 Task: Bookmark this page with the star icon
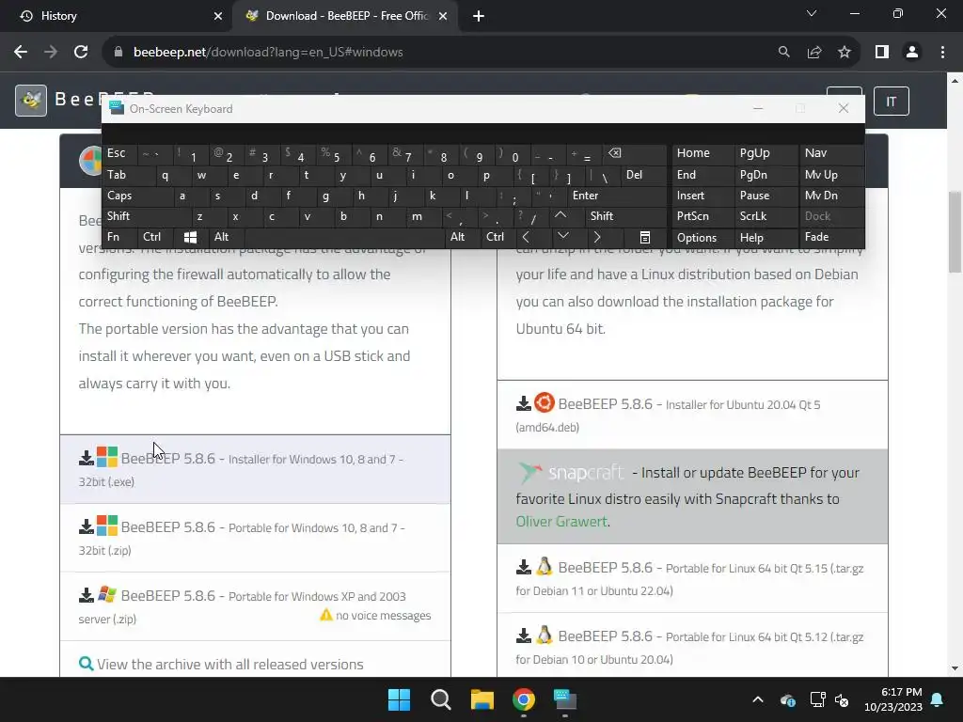coord(845,53)
